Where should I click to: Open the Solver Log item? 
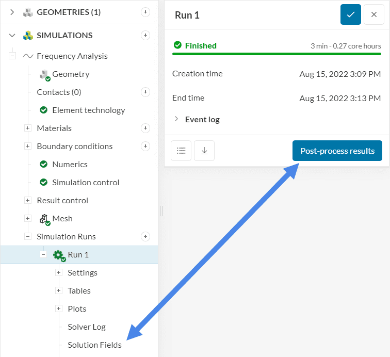(86, 327)
